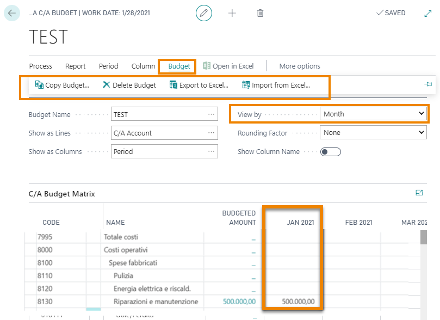Click More options
This screenshot has width=440, height=320.
[x=300, y=66]
